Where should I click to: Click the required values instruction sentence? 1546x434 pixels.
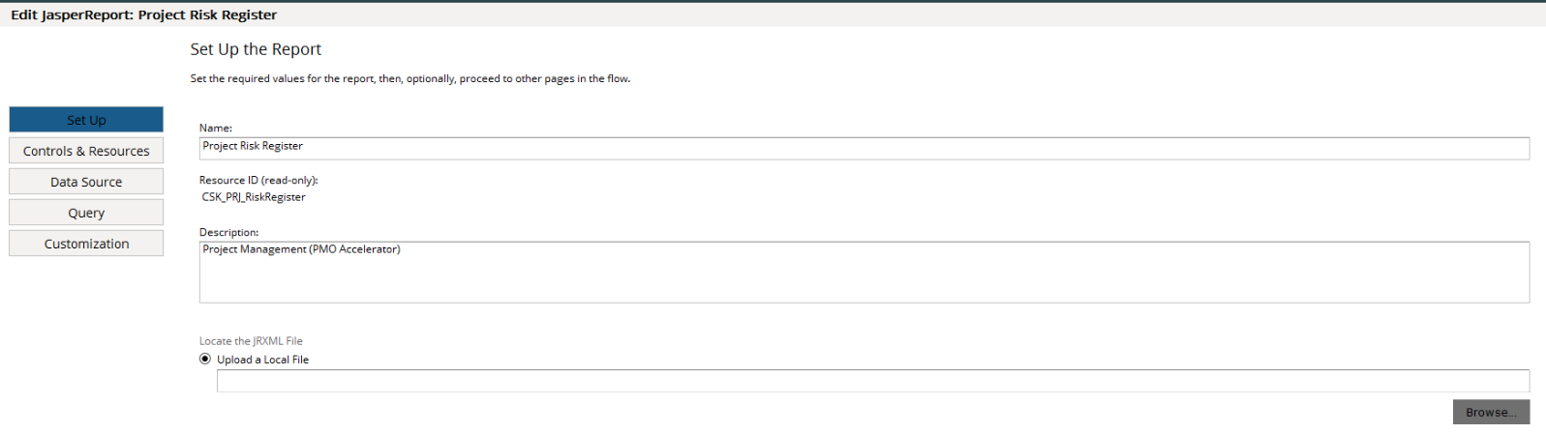pos(410,78)
